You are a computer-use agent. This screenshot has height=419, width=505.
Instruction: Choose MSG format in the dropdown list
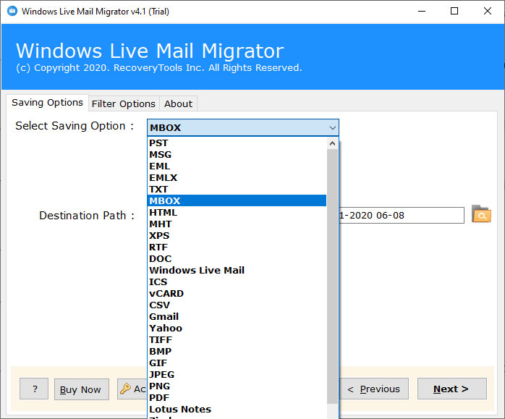[x=237, y=155]
